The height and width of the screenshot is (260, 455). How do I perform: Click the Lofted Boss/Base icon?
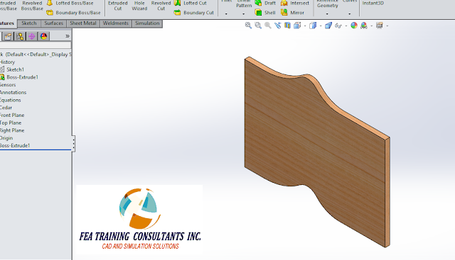[50, 3]
